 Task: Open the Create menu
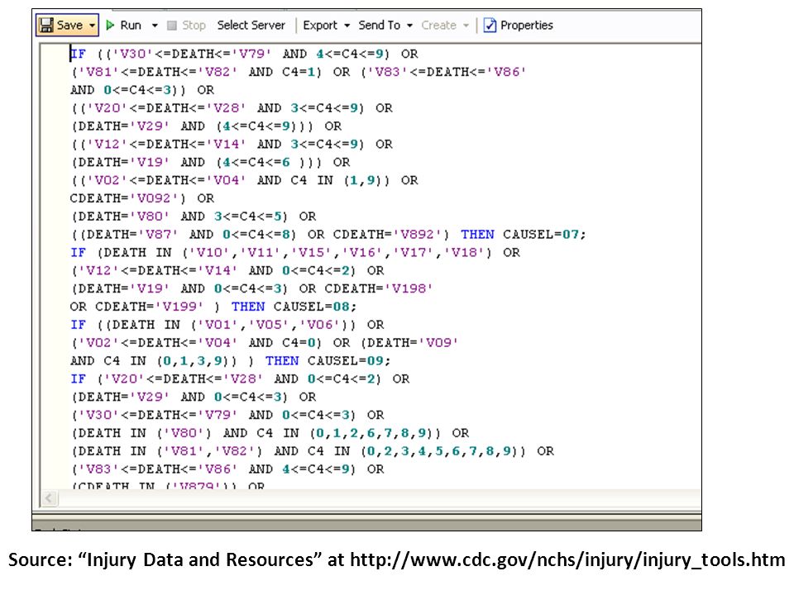[438, 26]
